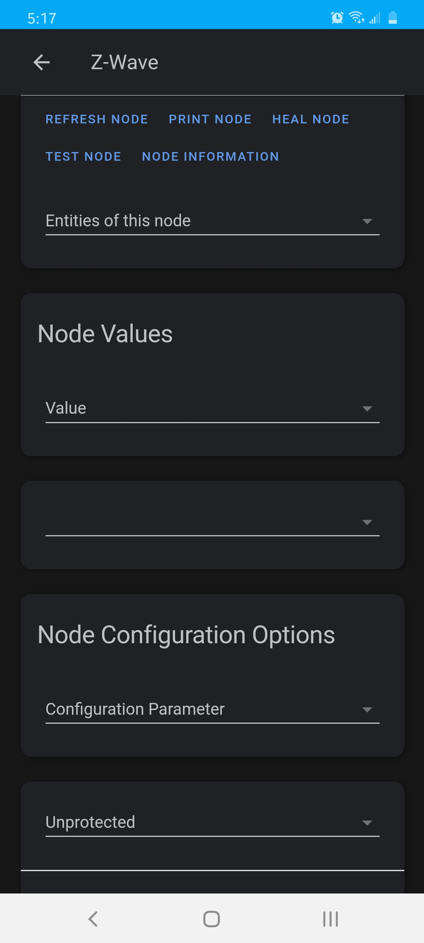
Task: Trigger PRINT NODE action
Action: pyautogui.click(x=210, y=119)
